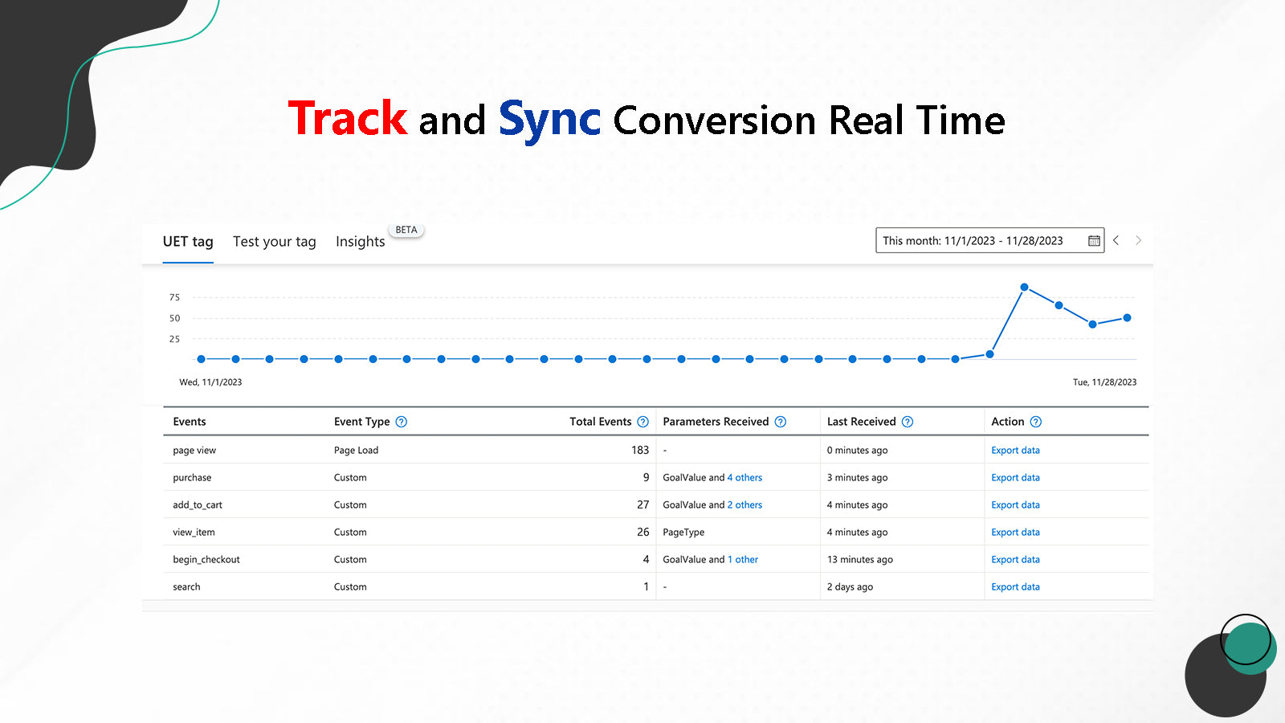Viewport: 1285px width, 723px height.
Task: Click the Events column header
Action: click(x=190, y=422)
